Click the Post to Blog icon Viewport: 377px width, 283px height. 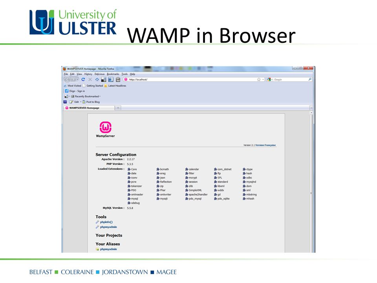click(x=84, y=102)
